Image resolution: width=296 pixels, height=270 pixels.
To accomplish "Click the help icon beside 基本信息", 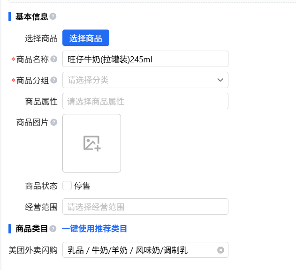I will (53, 17).
